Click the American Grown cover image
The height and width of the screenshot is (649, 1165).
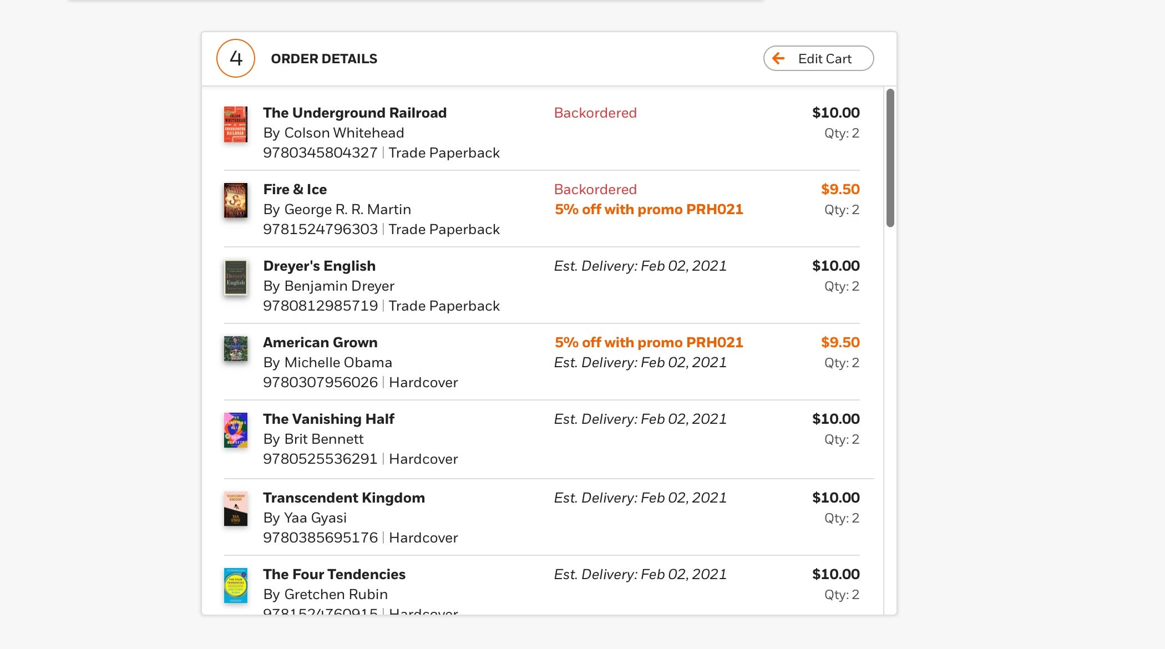[x=236, y=348]
